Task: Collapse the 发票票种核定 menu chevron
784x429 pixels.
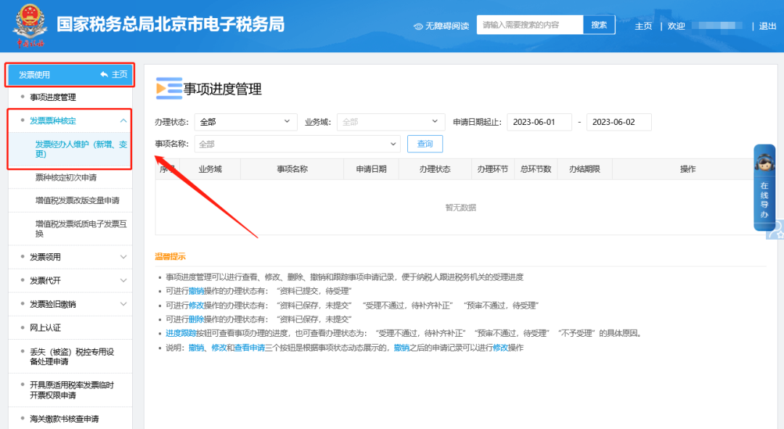Action: [x=123, y=120]
